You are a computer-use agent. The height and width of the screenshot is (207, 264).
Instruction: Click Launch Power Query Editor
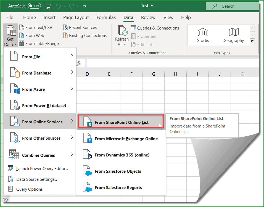pyautogui.click(x=40, y=168)
